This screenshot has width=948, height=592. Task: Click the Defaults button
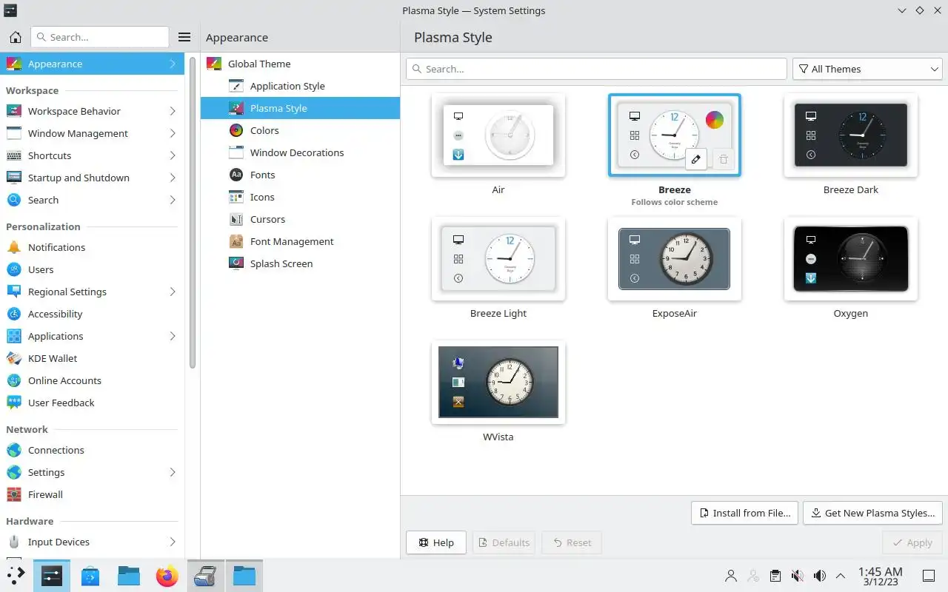pos(504,542)
